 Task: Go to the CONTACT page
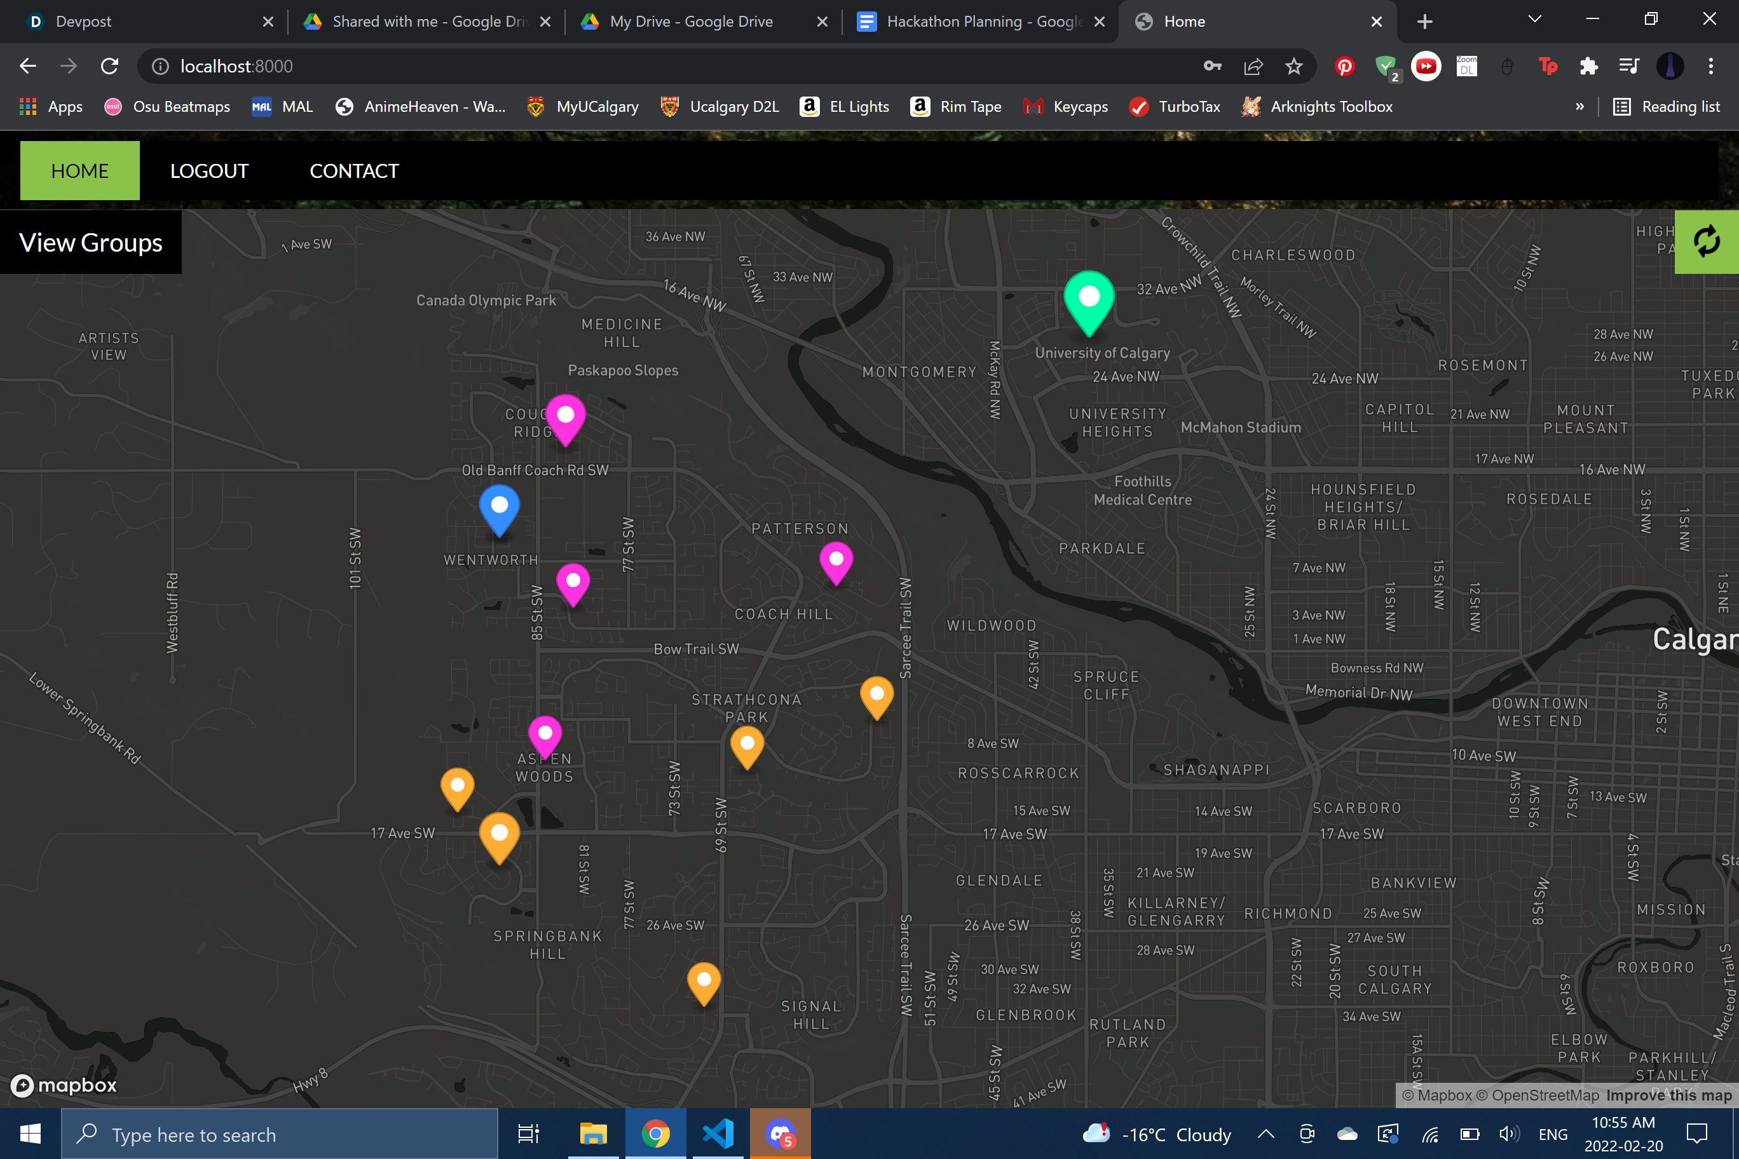pyautogui.click(x=353, y=171)
